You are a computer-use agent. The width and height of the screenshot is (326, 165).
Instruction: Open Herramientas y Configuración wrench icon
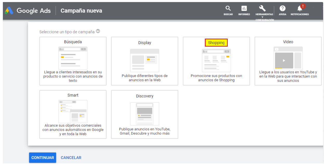point(262,9)
